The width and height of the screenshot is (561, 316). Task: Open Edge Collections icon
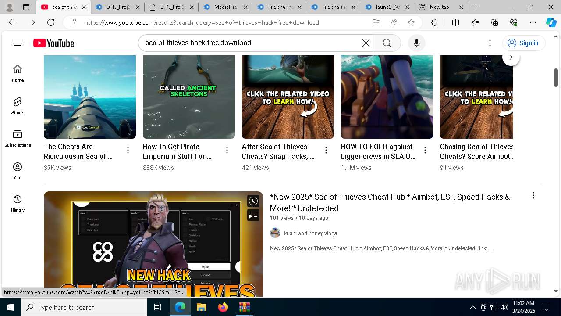(494, 22)
